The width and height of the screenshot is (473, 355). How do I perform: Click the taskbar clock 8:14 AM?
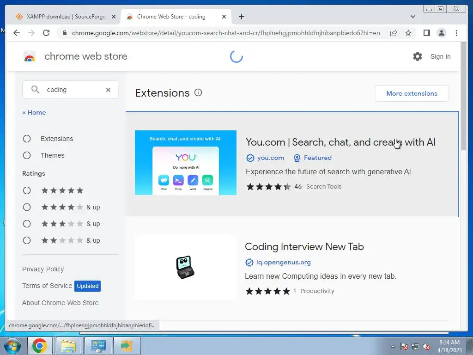pyautogui.click(x=449, y=343)
